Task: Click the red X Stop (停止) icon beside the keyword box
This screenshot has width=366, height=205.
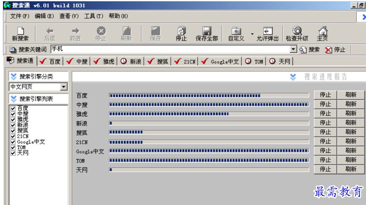Action: pos(328,50)
